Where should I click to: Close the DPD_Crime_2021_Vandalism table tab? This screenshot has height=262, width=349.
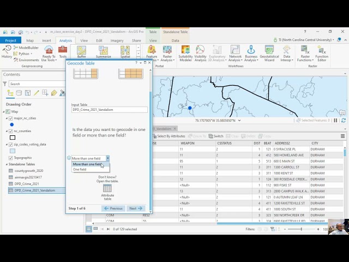tap(174, 129)
